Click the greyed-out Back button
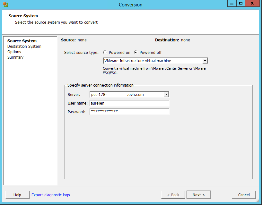 point(173,195)
